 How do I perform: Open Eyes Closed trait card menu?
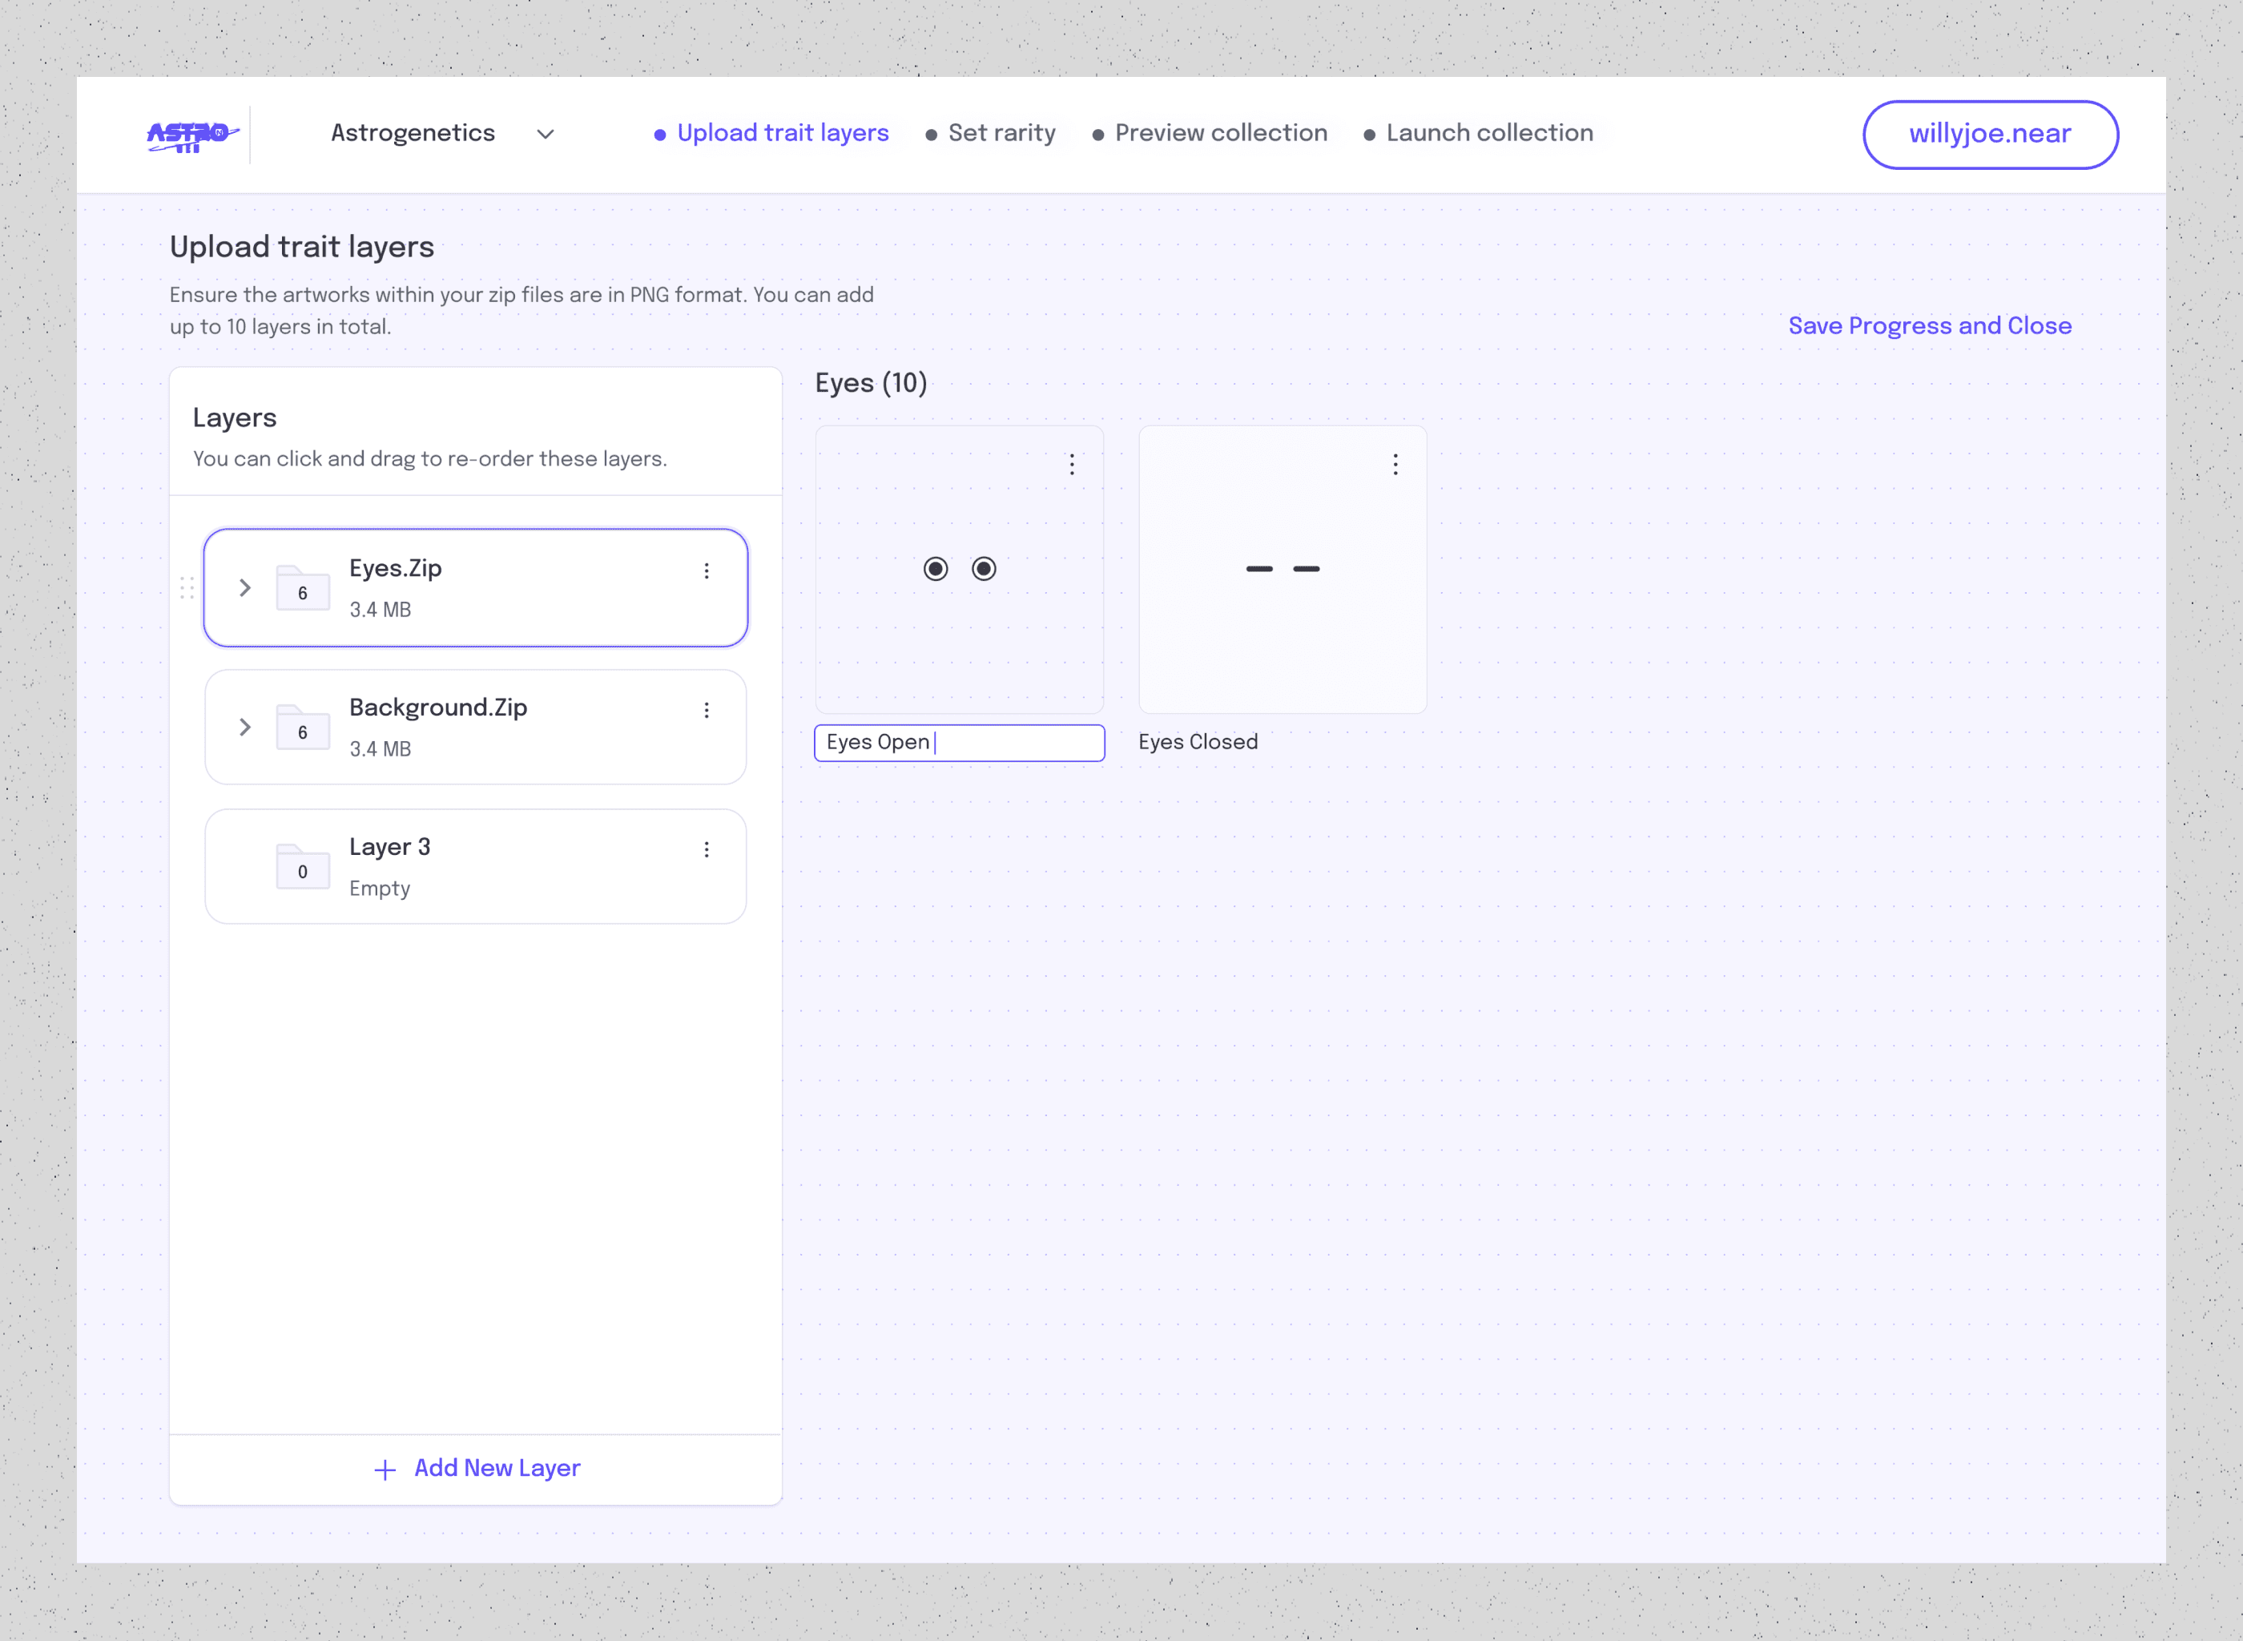(x=1395, y=465)
